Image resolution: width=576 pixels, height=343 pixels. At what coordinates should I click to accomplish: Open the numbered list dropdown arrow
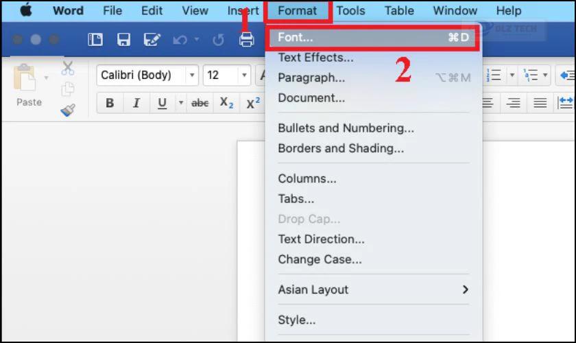pyautogui.click(x=512, y=75)
